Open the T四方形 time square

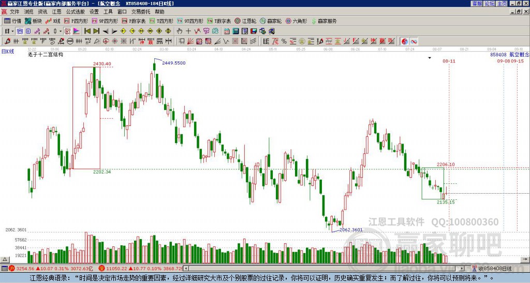pos(161,21)
